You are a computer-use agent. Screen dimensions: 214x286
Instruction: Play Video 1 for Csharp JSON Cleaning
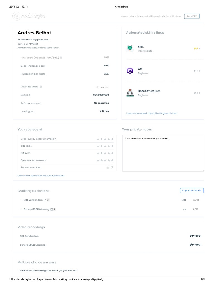click(x=196, y=245)
